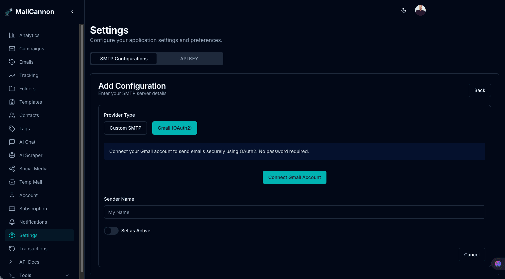Go to Campaigns in the sidebar
This screenshot has width=505, height=279.
pyautogui.click(x=39, y=49)
